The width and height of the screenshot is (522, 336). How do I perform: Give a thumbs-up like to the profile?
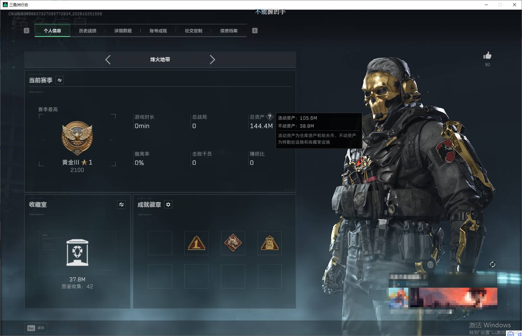pyautogui.click(x=487, y=56)
